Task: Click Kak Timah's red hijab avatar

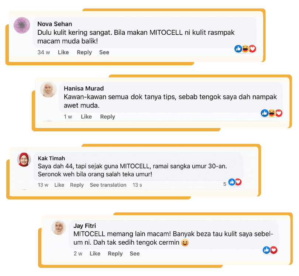Action: pos(24,159)
